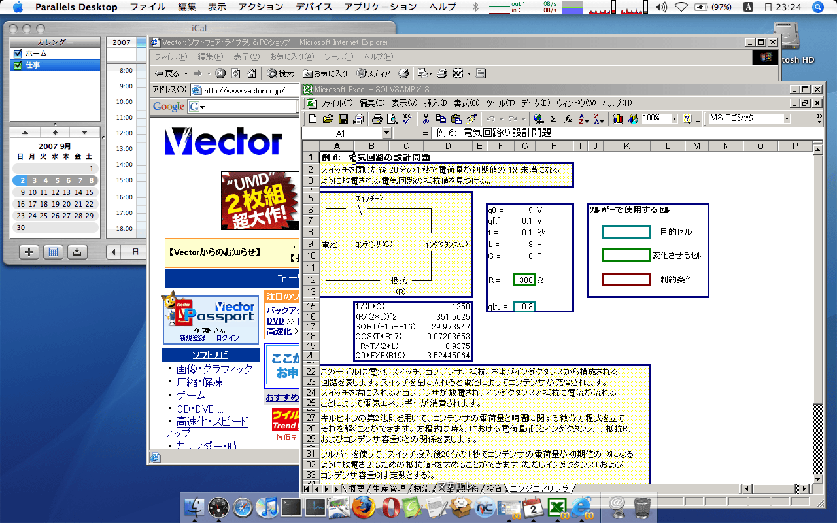This screenshot has height=523, width=837.
Task: Sort ascending with the A-Z icon
Action: click(x=584, y=118)
